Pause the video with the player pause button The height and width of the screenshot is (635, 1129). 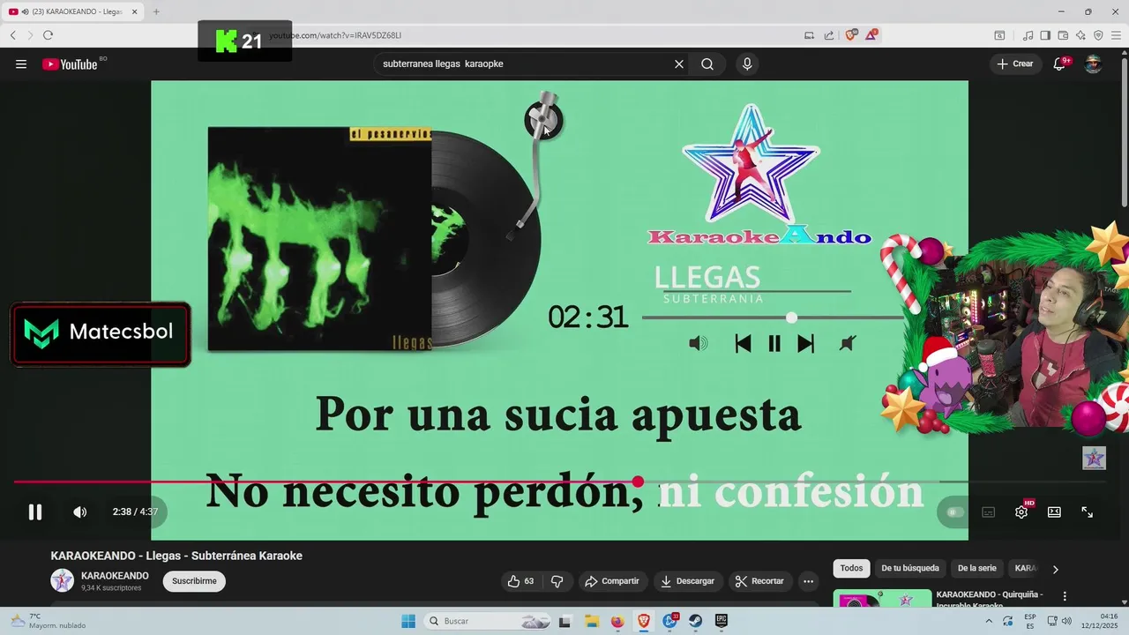(35, 512)
